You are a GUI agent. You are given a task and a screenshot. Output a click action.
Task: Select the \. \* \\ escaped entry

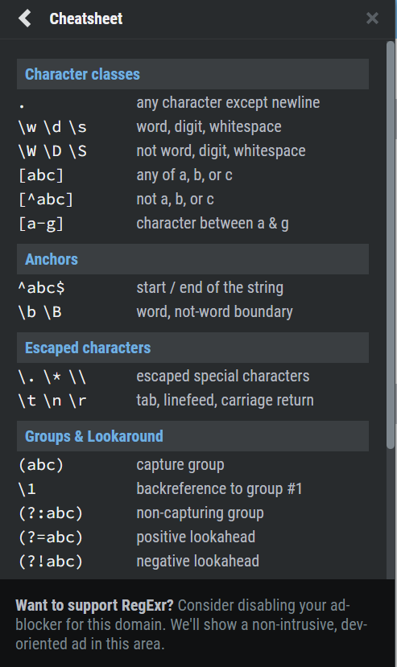click(x=52, y=377)
